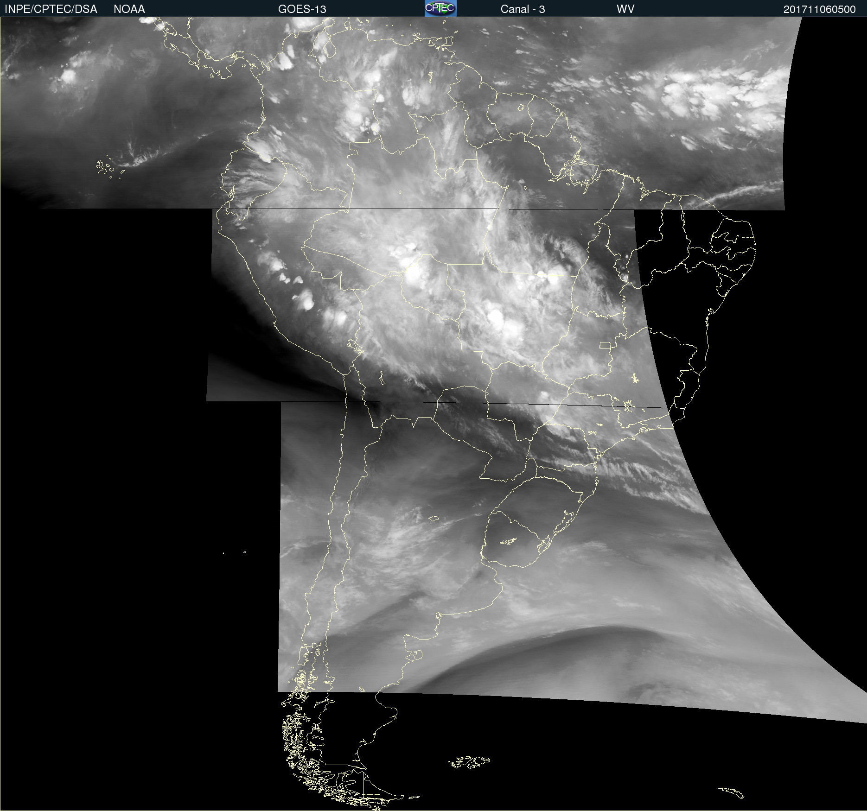Click the CPTEC logo in the header
867x811 pixels.
pos(440,8)
